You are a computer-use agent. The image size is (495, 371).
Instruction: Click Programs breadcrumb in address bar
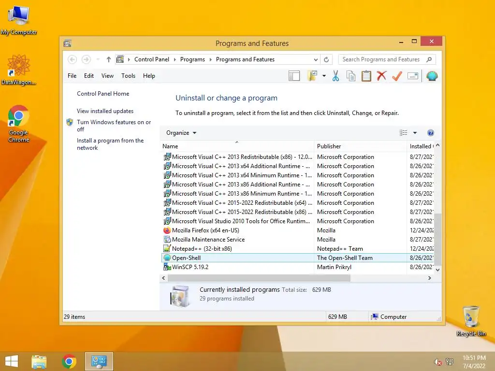pyautogui.click(x=192, y=59)
